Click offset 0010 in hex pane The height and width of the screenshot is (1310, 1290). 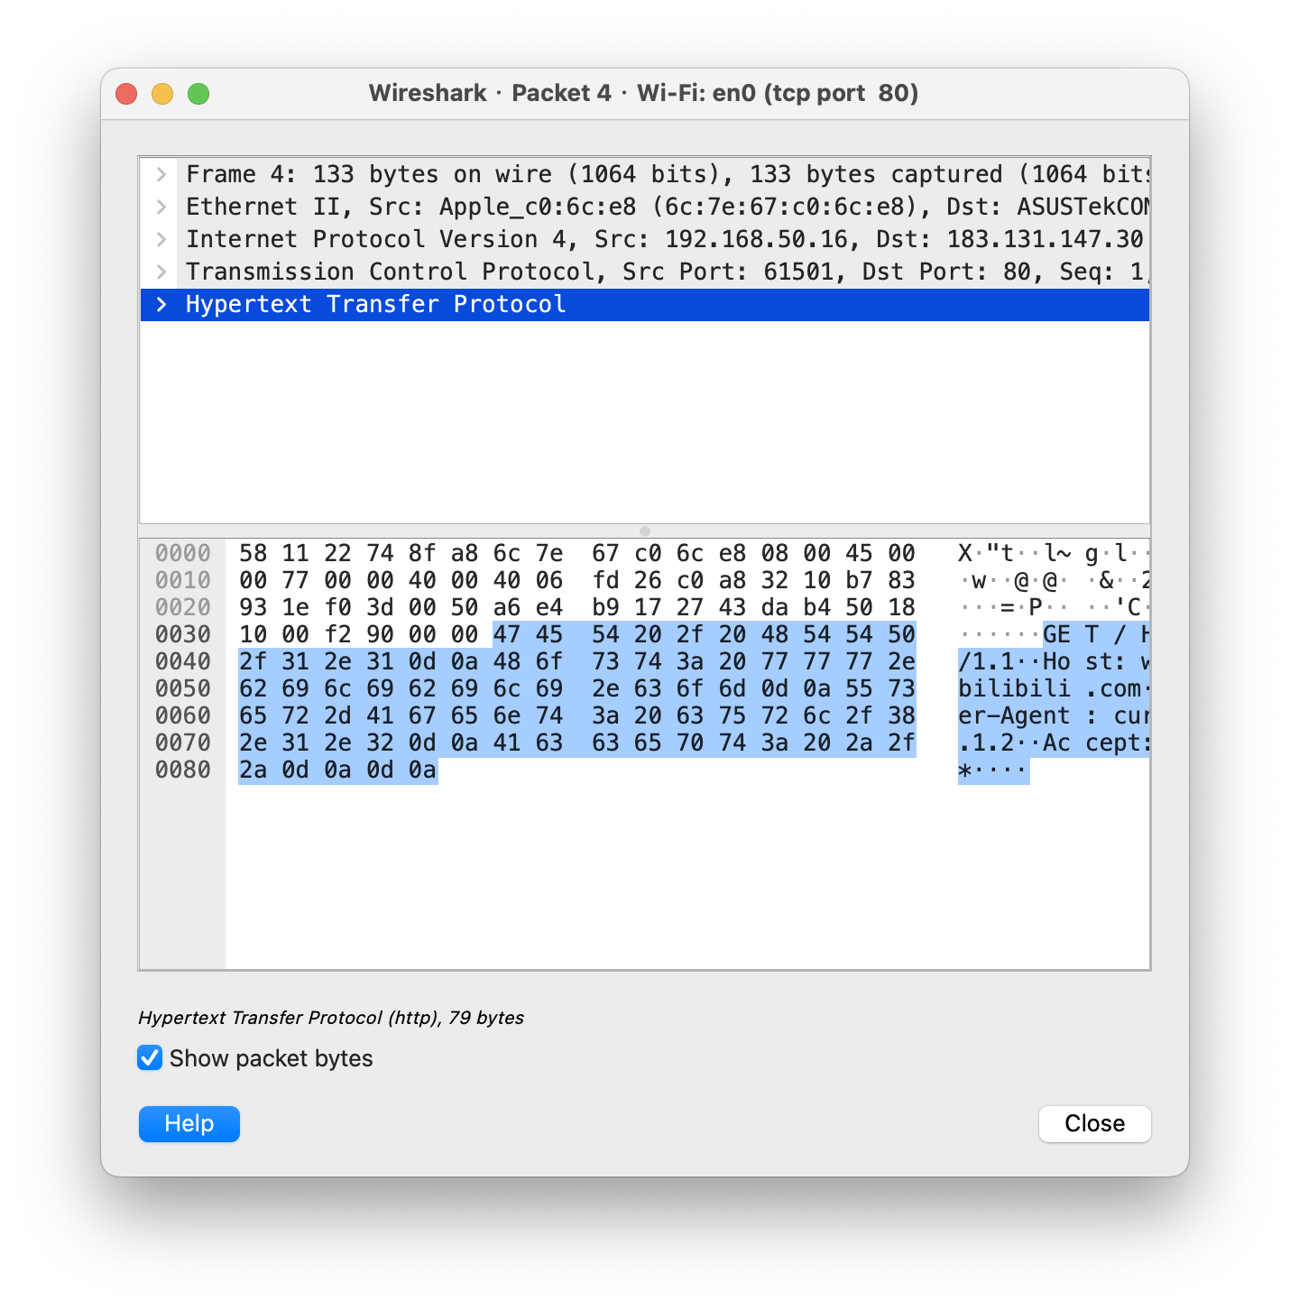183,580
